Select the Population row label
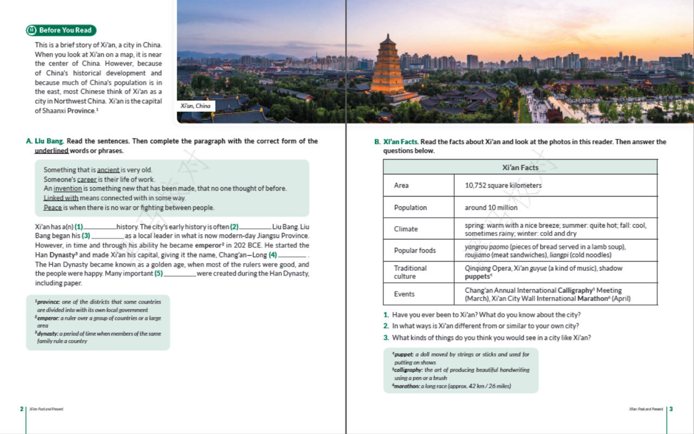The image size is (694, 434). pos(410,207)
